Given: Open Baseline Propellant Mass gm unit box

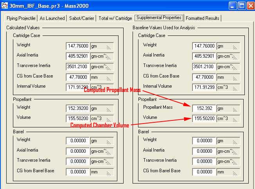Looking at the screenshot, I should [x=228, y=108].
